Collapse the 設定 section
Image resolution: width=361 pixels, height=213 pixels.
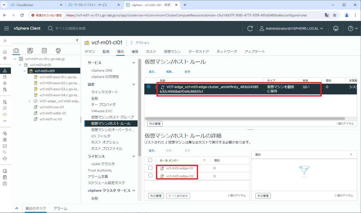(134, 85)
